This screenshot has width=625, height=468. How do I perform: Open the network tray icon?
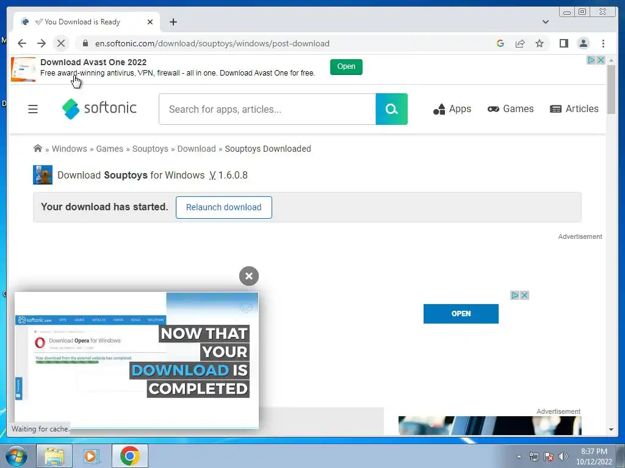(533, 456)
